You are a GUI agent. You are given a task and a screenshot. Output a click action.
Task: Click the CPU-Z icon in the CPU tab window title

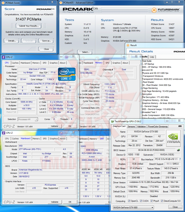pyautogui.click(x=4, y=57)
